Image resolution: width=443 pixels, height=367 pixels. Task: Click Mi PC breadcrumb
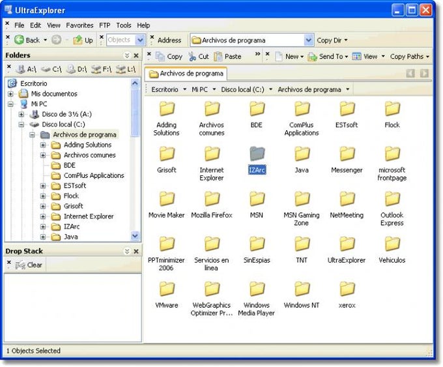(x=199, y=89)
